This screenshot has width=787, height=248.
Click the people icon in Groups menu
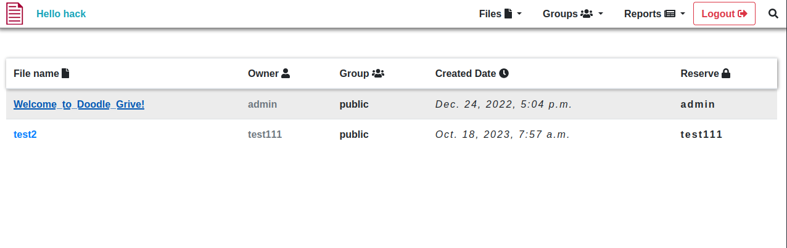(x=587, y=14)
